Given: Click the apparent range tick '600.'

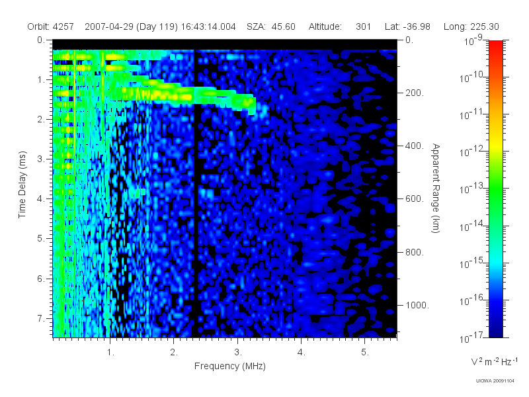Looking at the screenshot, I should (x=414, y=199).
